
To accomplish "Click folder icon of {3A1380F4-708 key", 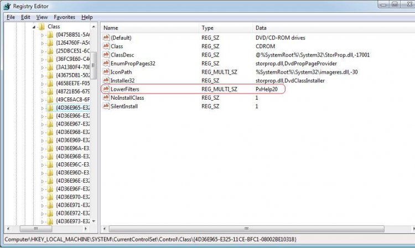I will pyautogui.click(x=50, y=67).
